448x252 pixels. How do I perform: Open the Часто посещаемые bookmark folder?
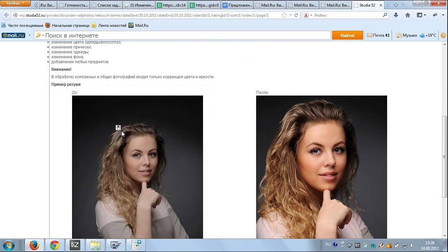(x=22, y=26)
